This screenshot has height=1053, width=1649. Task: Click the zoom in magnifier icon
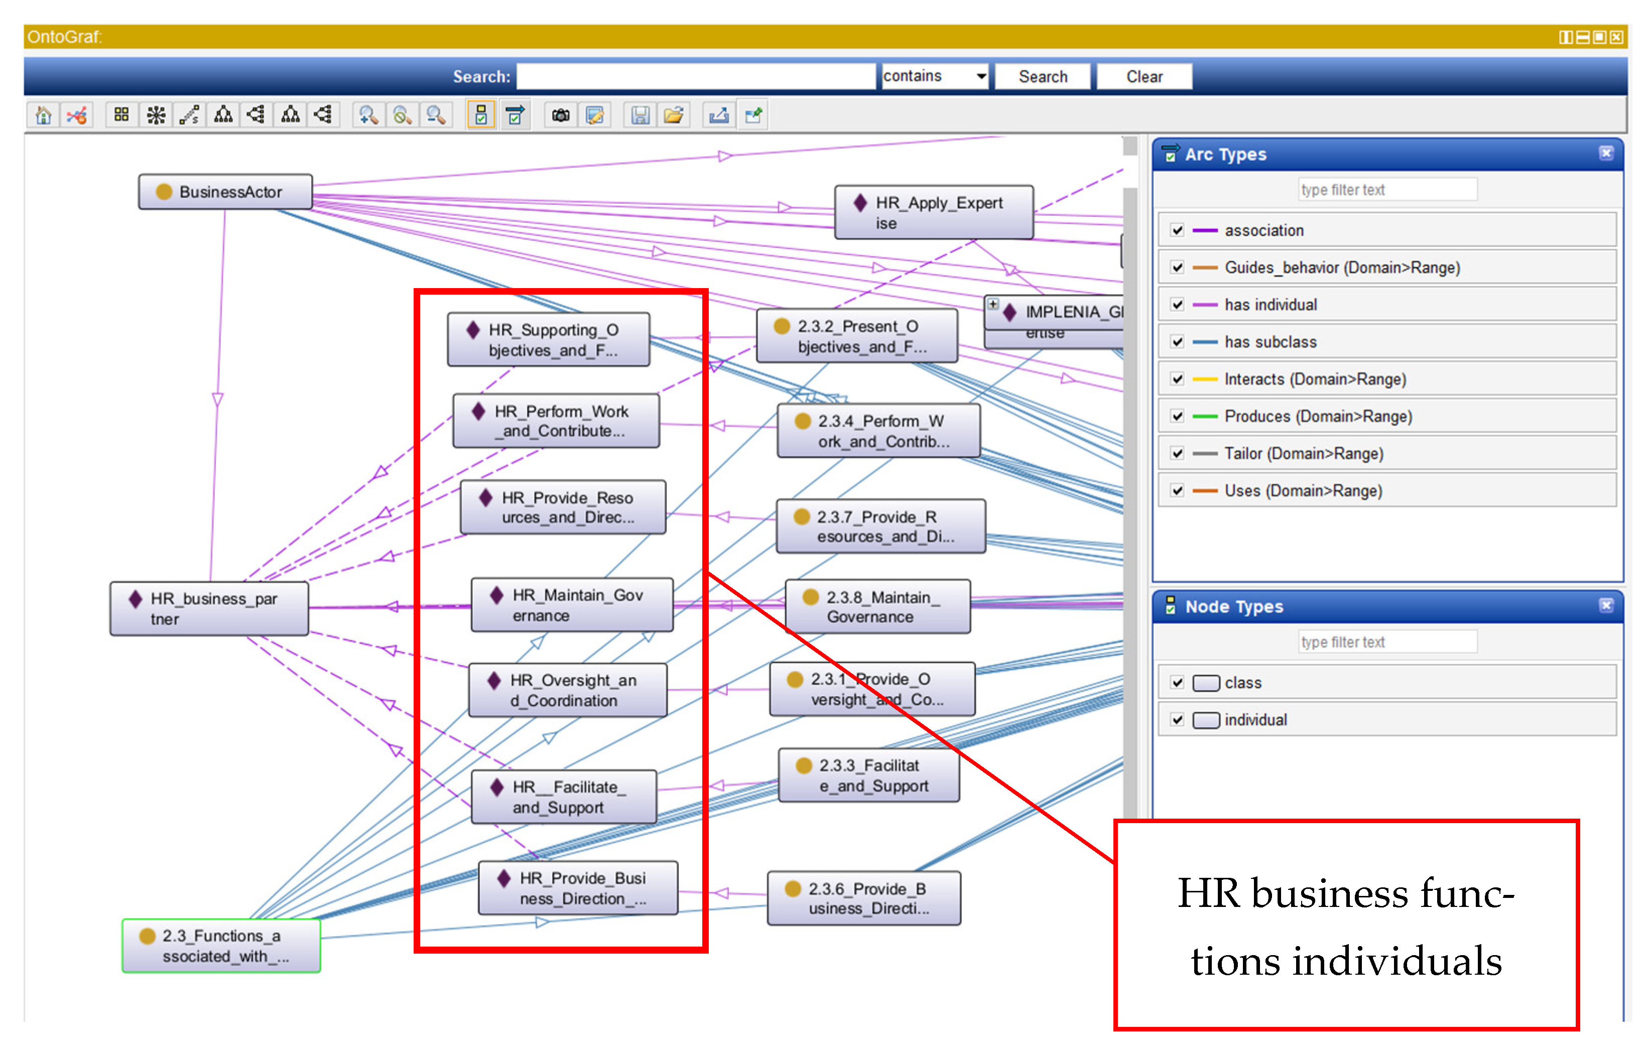pyautogui.click(x=368, y=115)
